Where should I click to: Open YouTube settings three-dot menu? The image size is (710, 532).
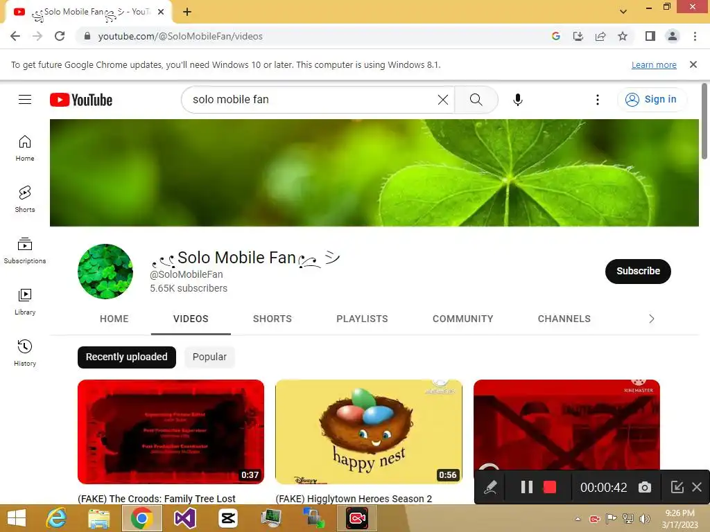click(x=597, y=100)
